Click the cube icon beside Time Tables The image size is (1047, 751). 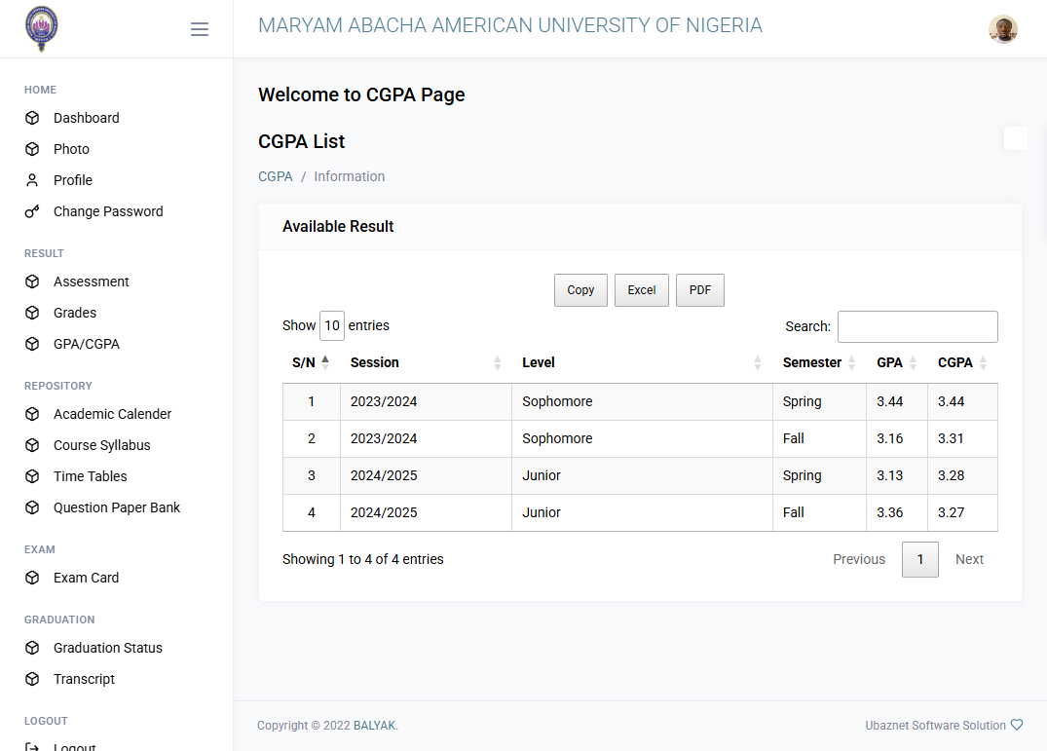(x=32, y=476)
